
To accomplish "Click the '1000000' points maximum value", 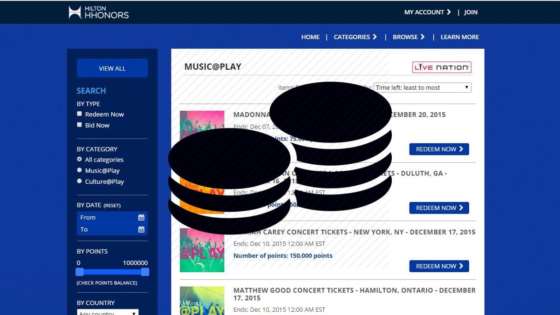I will (x=135, y=263).
